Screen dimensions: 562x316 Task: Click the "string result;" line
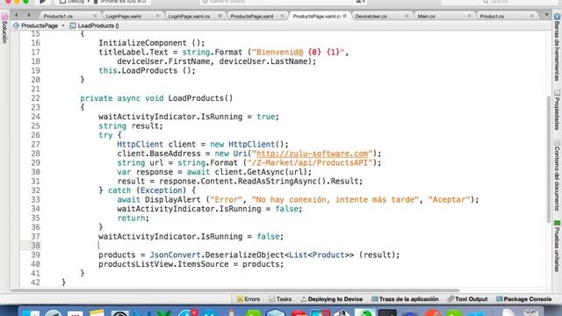point(131,126)
